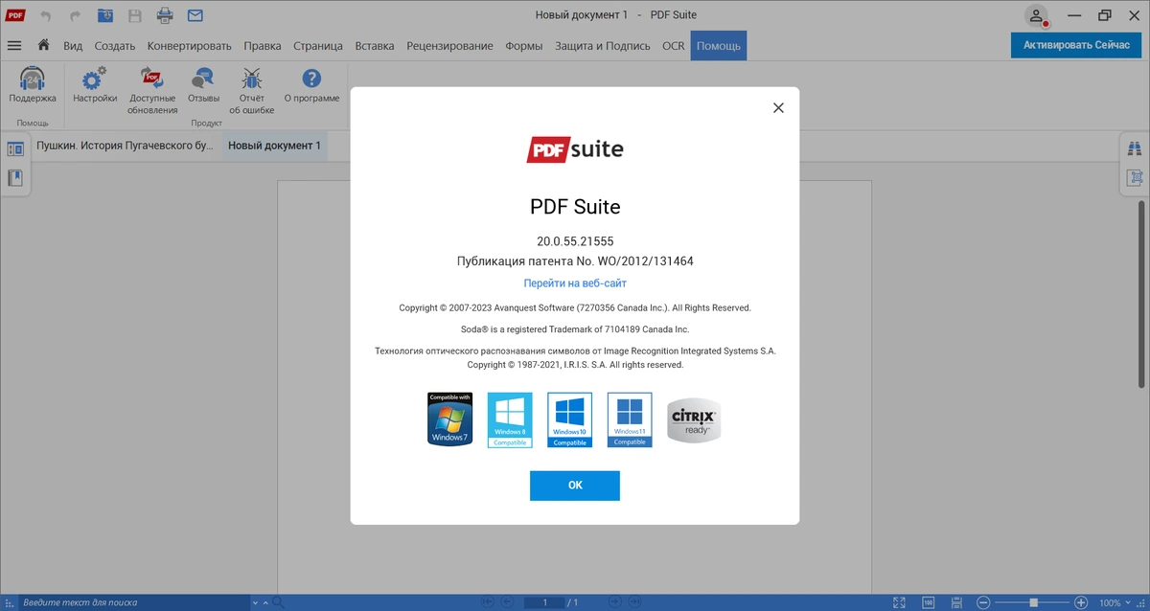Expand search options dropdown arrow
Image resolution: width=1150 pixels, height=611 pixels.
point(255,603)
